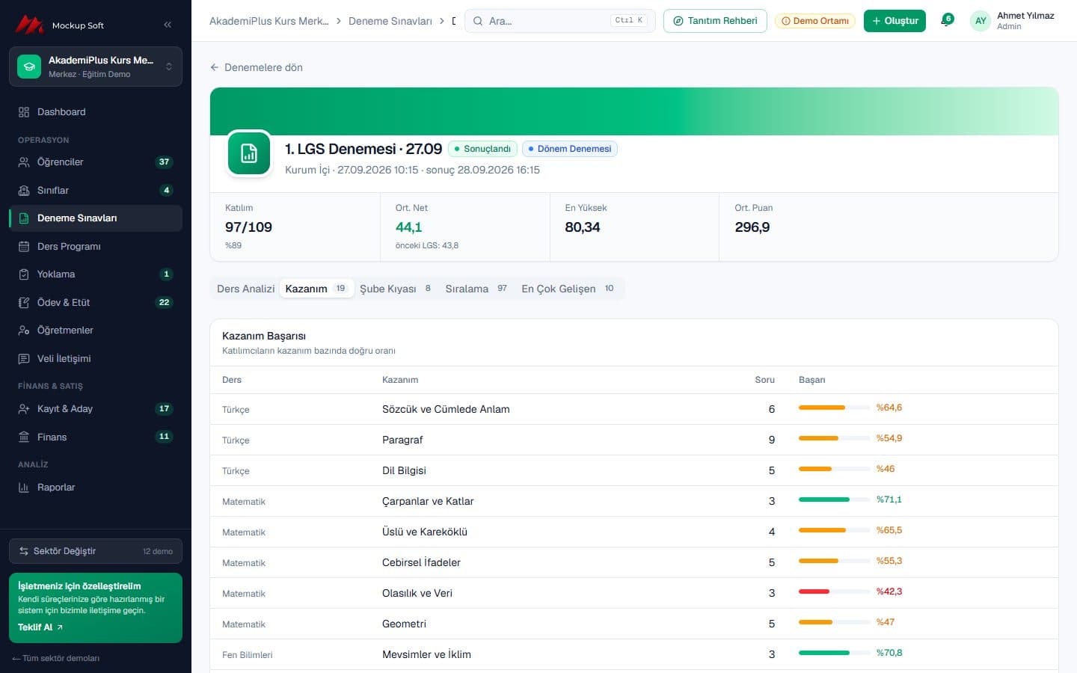Focus the Ara search field
The image size is (1077, 673).
(560, 21)
